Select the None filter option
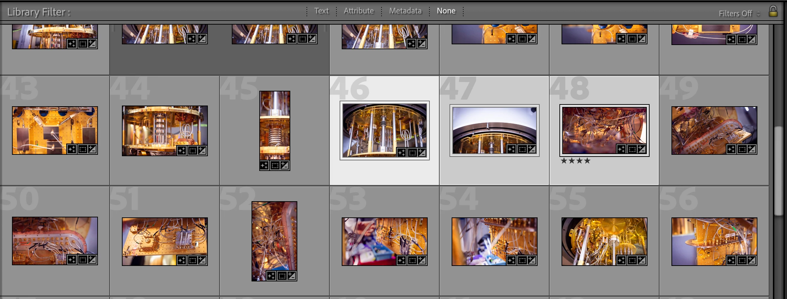This screenshot has height=299, width=787. point(446,11)
